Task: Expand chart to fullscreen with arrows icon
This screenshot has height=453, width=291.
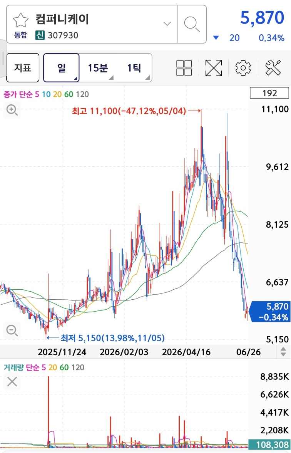Action: [213, 68]
